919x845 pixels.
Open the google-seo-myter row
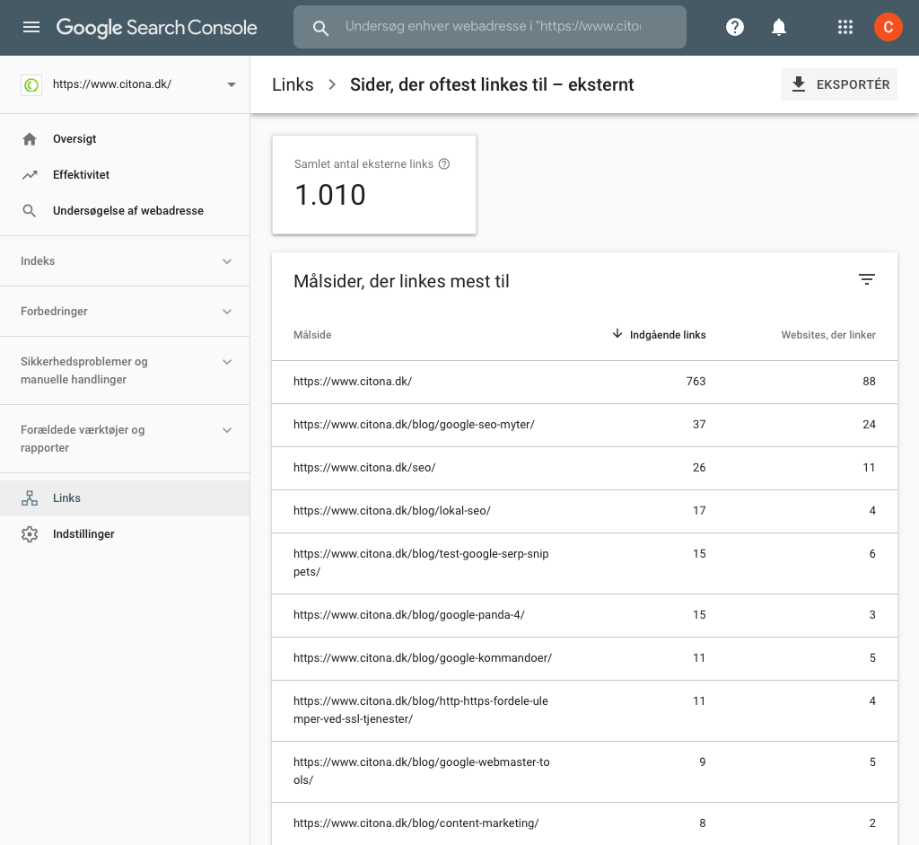584,425
